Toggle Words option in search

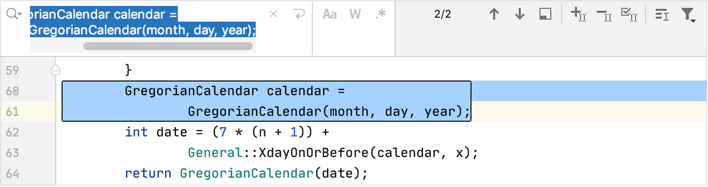[355, 15]
